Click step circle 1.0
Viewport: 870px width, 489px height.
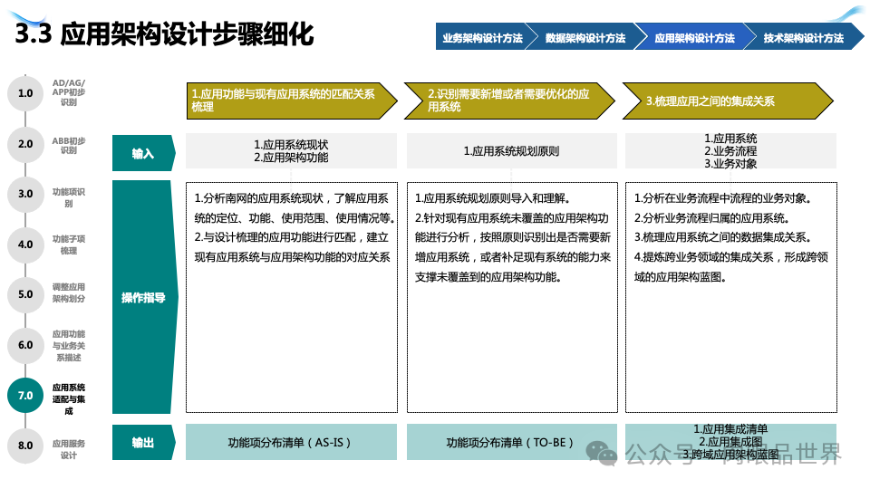tap(25, 93)
